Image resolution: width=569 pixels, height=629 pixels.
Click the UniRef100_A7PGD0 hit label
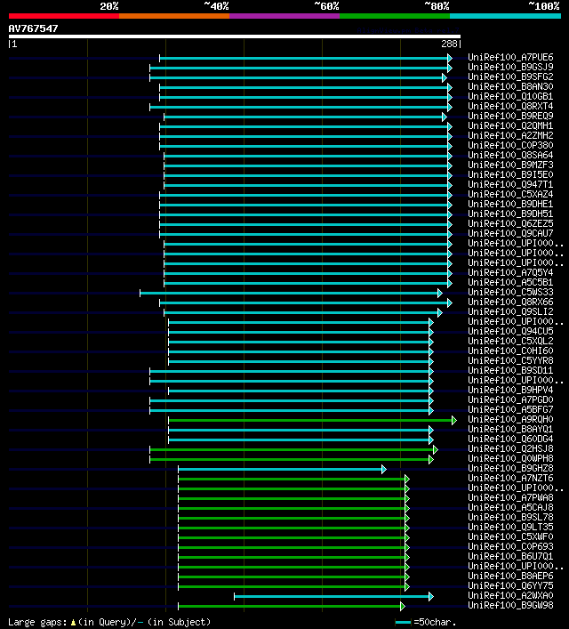click(510, 399)
